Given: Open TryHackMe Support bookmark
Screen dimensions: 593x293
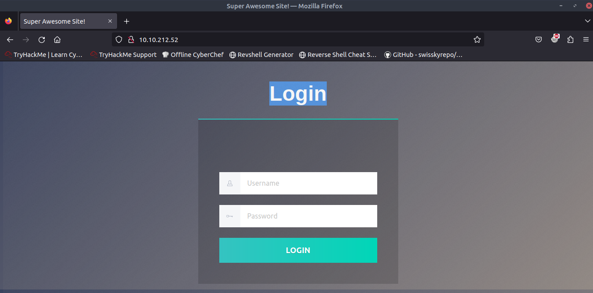Looking at the screenshot, I should click(x=123, y=55).
